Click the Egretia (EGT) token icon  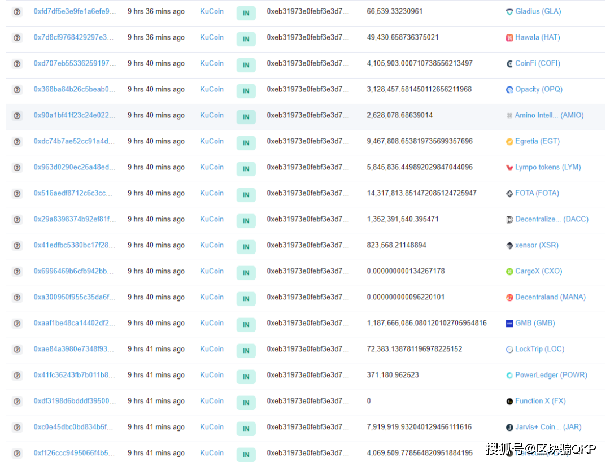(x=509, y=142)
